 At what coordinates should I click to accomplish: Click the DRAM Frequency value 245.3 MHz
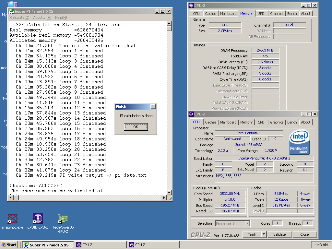[x=265, y=50]
